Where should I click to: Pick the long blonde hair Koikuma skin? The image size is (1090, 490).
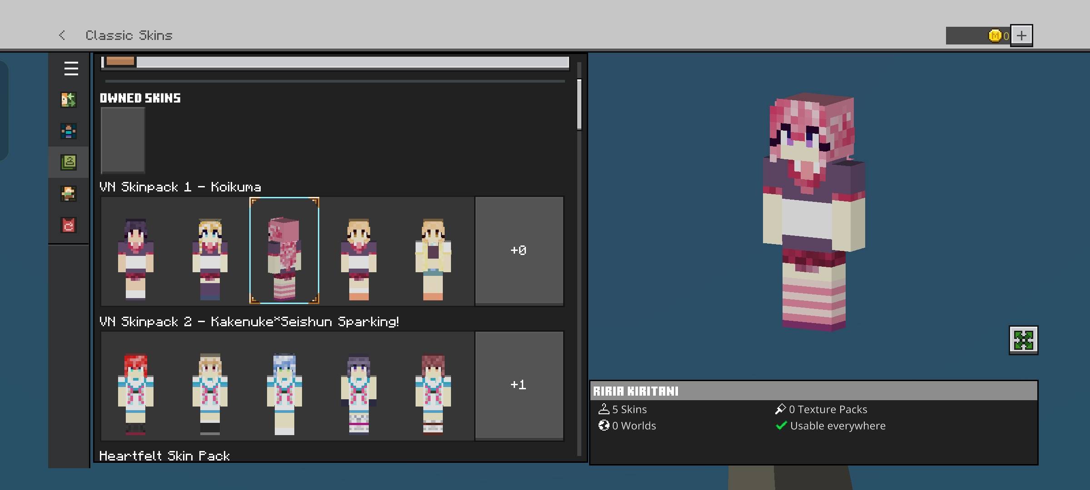point(433,259)
